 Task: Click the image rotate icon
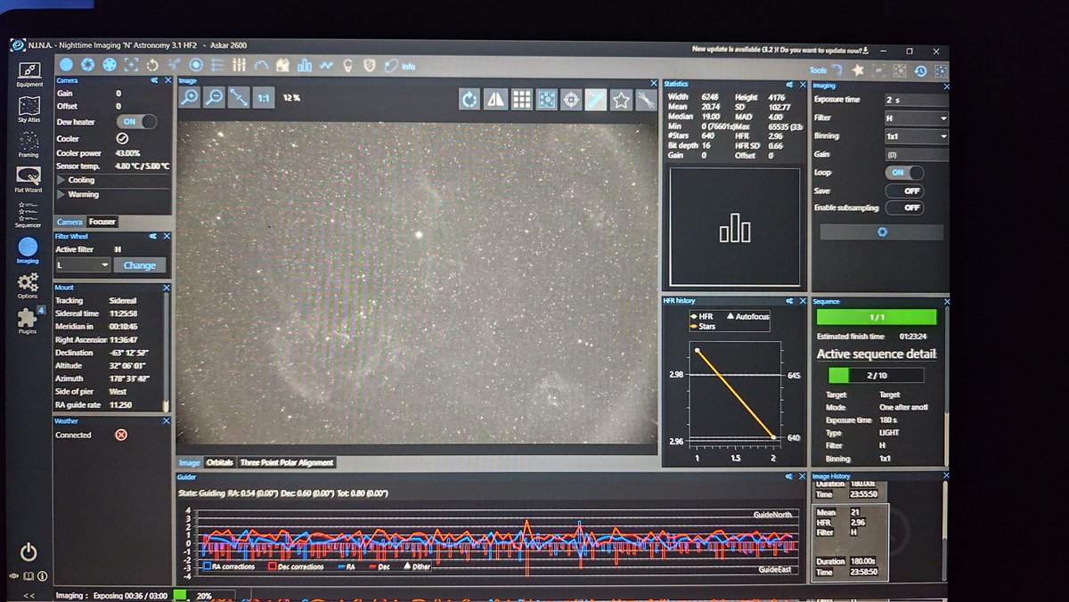click(x=470, y=99)
